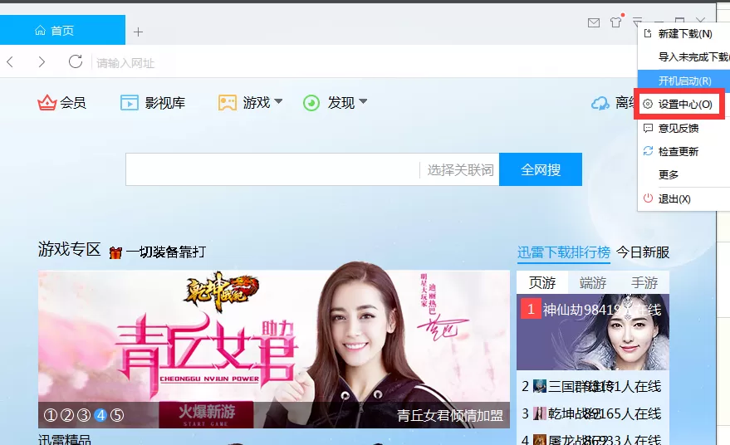Show banner slide 1
This screenshot has height=445, width=730.
tap(51, 415)
